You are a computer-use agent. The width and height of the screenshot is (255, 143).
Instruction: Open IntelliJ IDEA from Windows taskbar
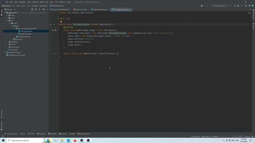[88, 140]
